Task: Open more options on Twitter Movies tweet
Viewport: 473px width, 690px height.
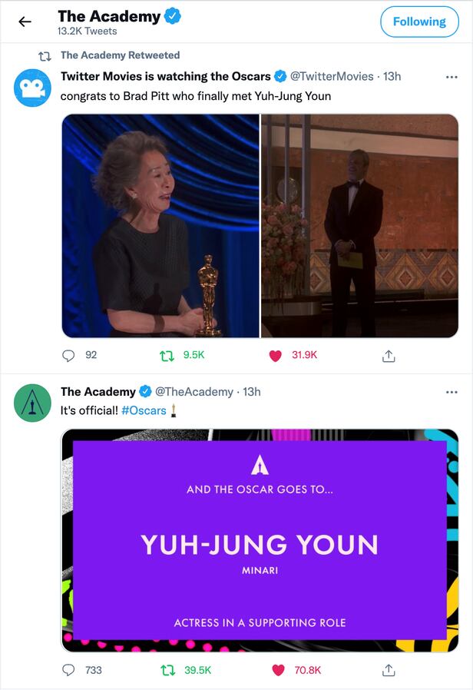Action: pyautogui.click(x=451, y=77)
